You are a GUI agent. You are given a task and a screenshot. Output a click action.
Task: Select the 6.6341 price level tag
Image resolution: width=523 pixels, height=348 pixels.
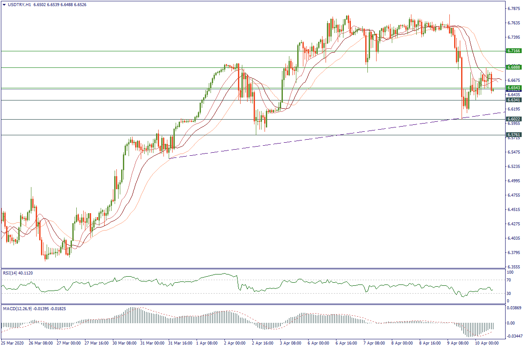click(513, 100)
